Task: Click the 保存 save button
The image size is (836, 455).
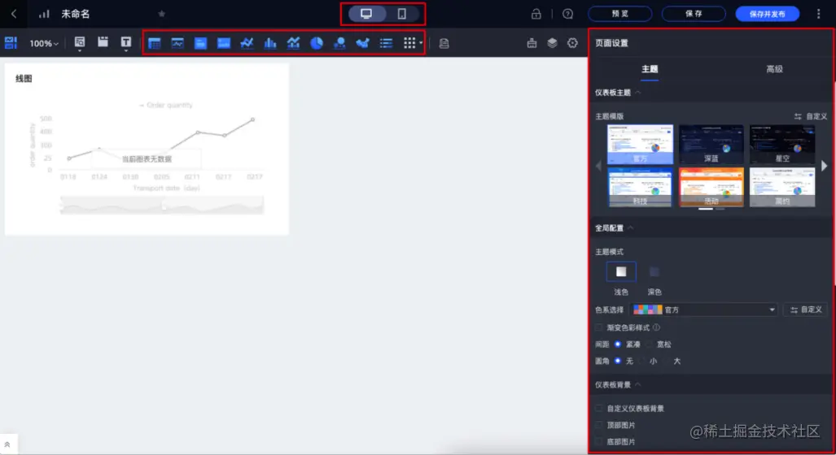Action: [693, 14]
